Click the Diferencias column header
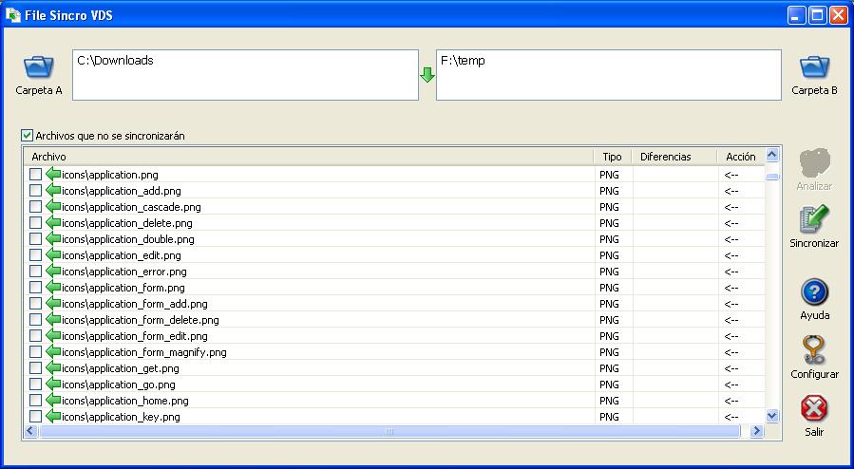854x469 pixels. click(674, 157)
